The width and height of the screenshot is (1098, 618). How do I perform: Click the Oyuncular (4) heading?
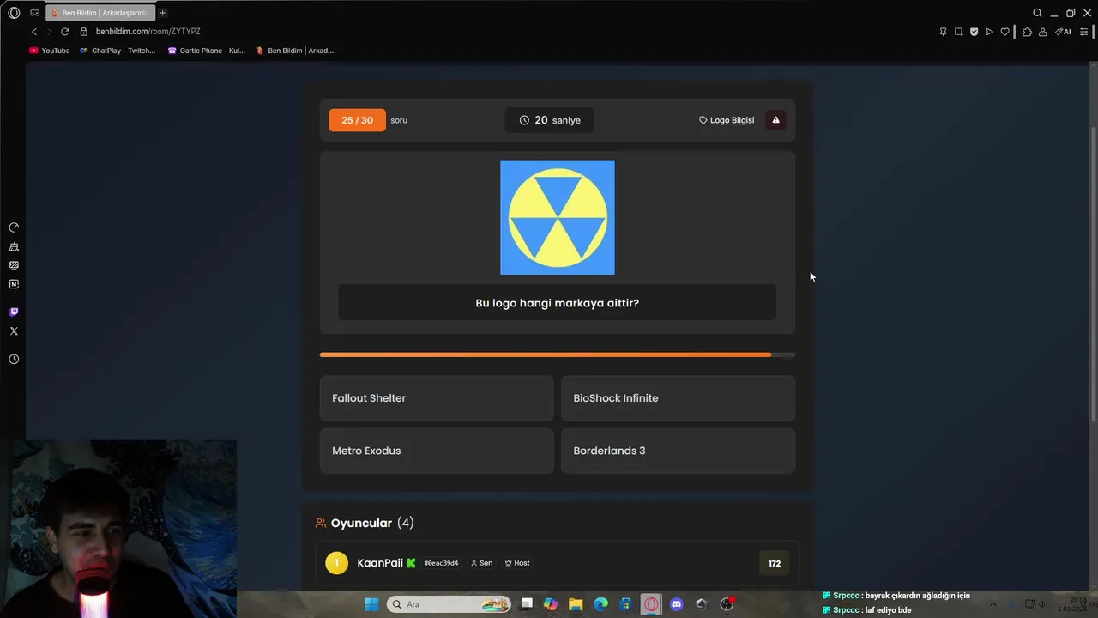(x=372, y=523)
